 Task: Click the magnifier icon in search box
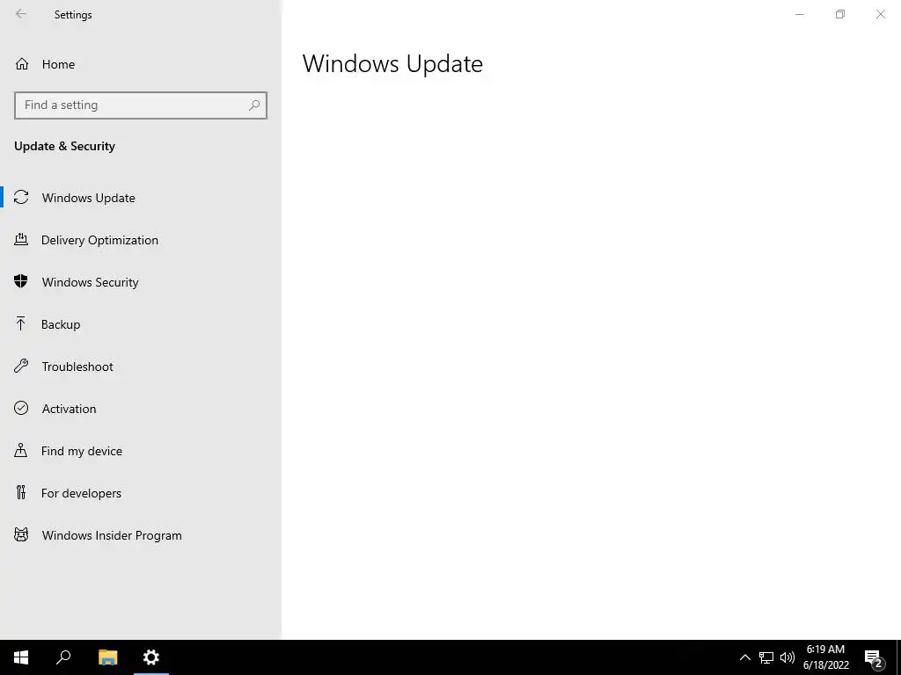tap(254, 105)
